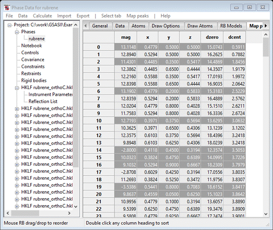This screenshot has width=273, height=230.
Task: Switch to the RB Models tab
Action: tap(231, 26)
